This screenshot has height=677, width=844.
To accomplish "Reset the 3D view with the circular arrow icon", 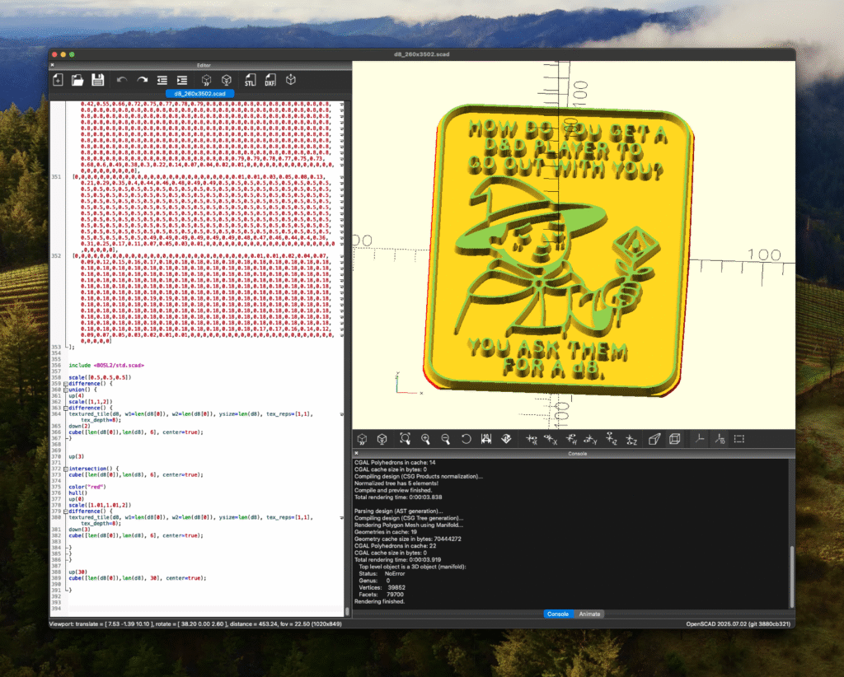I will [466, 440].
